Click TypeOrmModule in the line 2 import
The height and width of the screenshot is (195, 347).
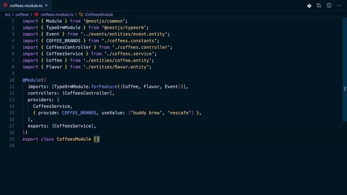click(x=63, y=28)
